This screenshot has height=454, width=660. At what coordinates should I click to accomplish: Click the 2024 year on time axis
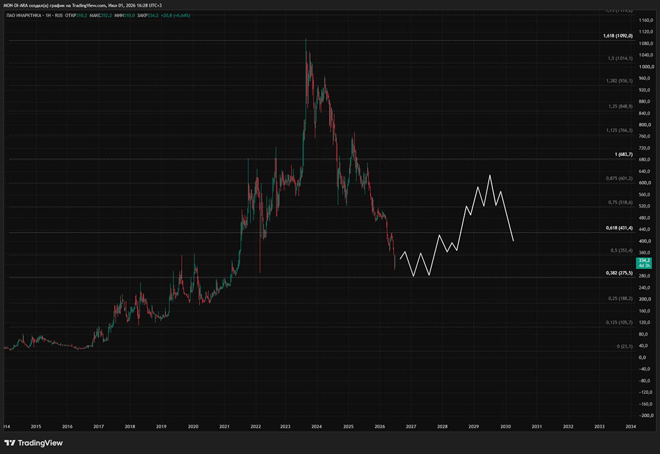click(x=317, y=427)
